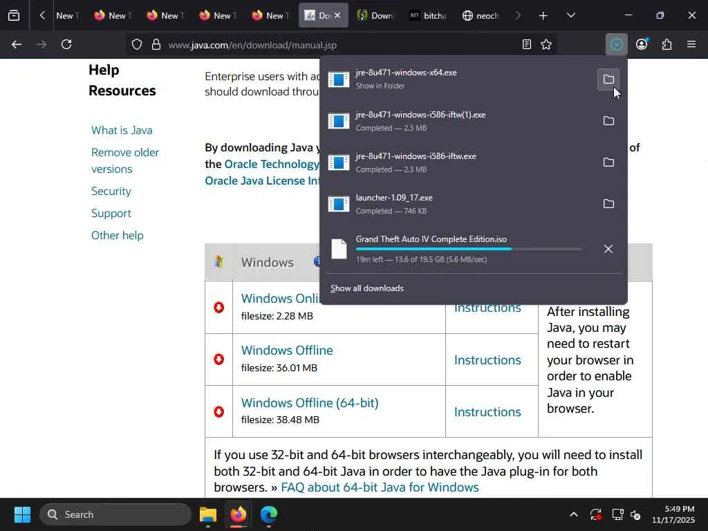Click red download icon for Windows Online
The width and height of the screenshot is (708, 531).
pyautogui.click(x=219, y=308)
